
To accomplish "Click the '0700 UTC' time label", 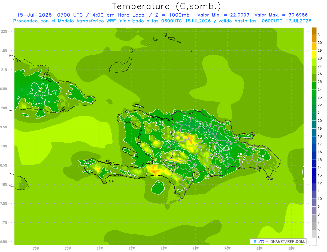I will (70, 15).
